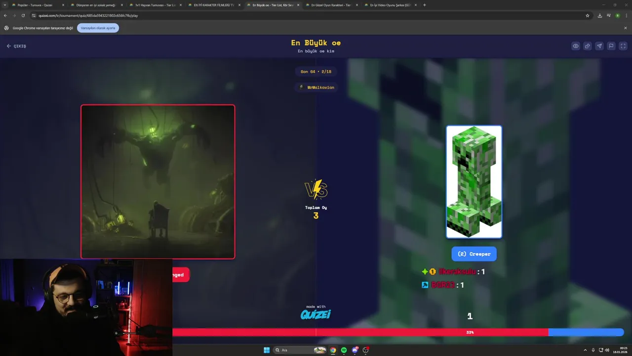The width and height of the screenshot is (632, 356).
Task: Close the Popüler - Turnuva tab
Action: point(63,5)
